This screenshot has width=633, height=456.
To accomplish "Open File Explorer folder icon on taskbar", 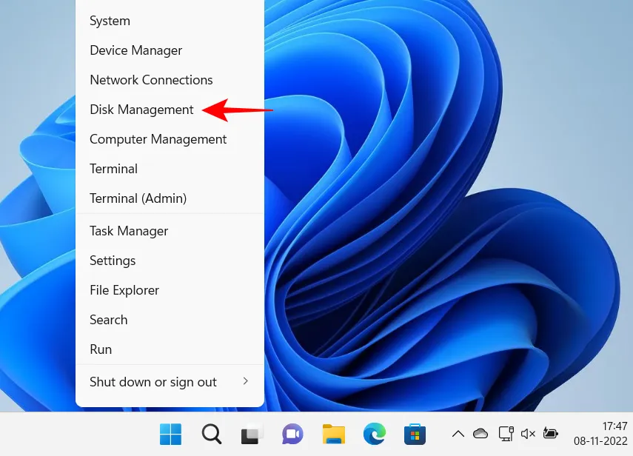I will [333, 435].
